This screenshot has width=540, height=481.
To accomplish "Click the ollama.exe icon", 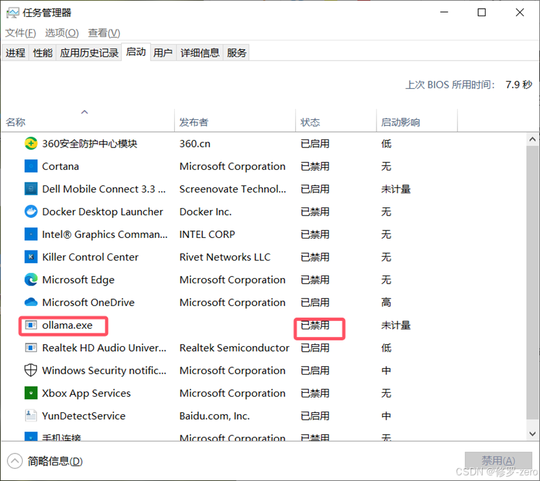I will (31, 325).
